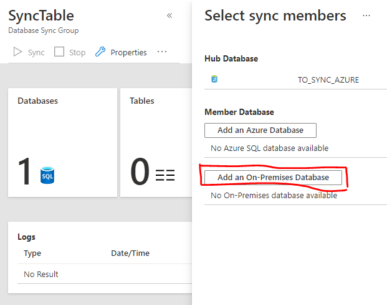Click the Stop label in toolbar
This screenshot has height=305, width=387.
pos(77,52)
